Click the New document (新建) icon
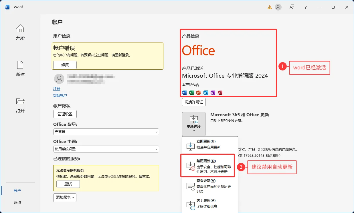 point(20,65)
